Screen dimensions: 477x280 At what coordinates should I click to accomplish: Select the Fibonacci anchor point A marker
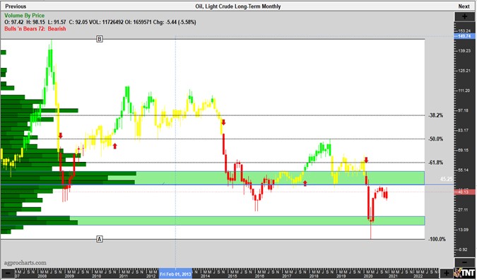[100, 239]
